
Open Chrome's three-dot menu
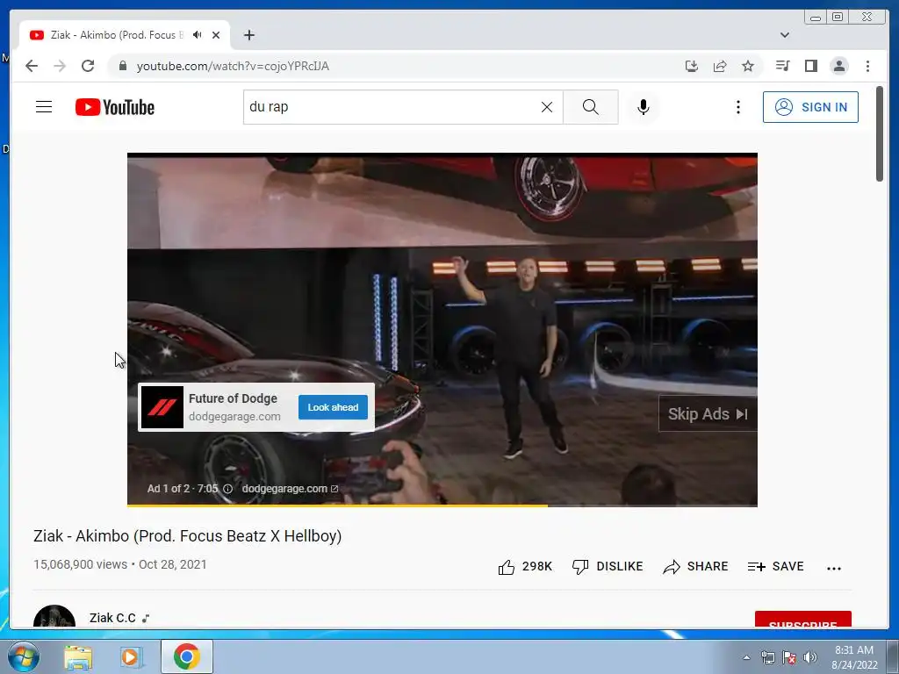(867, 66)
